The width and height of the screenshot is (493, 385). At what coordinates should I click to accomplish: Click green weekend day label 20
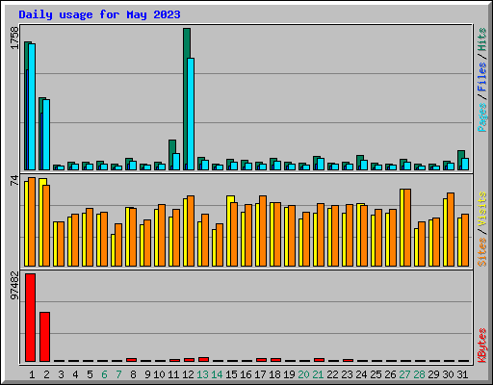303,374
